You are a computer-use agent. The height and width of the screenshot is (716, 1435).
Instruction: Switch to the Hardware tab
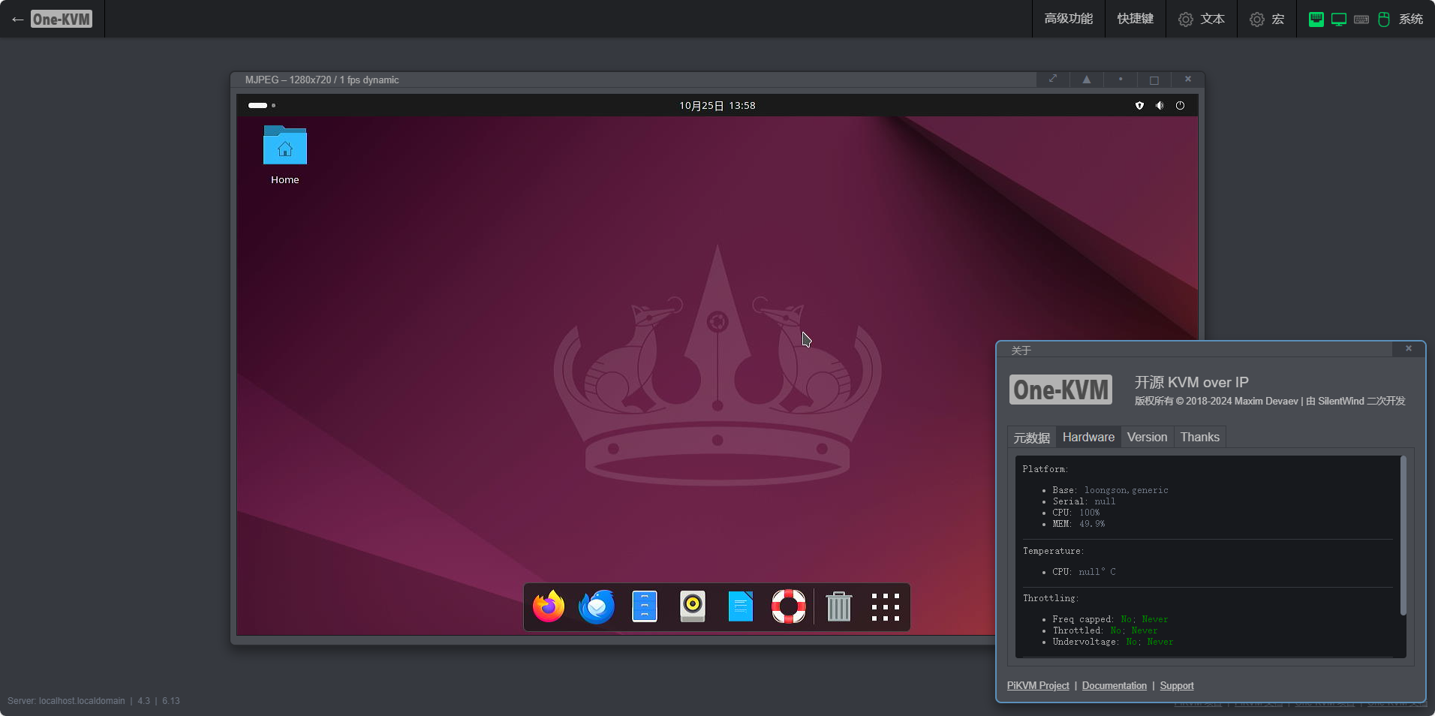coord(1088,437)
